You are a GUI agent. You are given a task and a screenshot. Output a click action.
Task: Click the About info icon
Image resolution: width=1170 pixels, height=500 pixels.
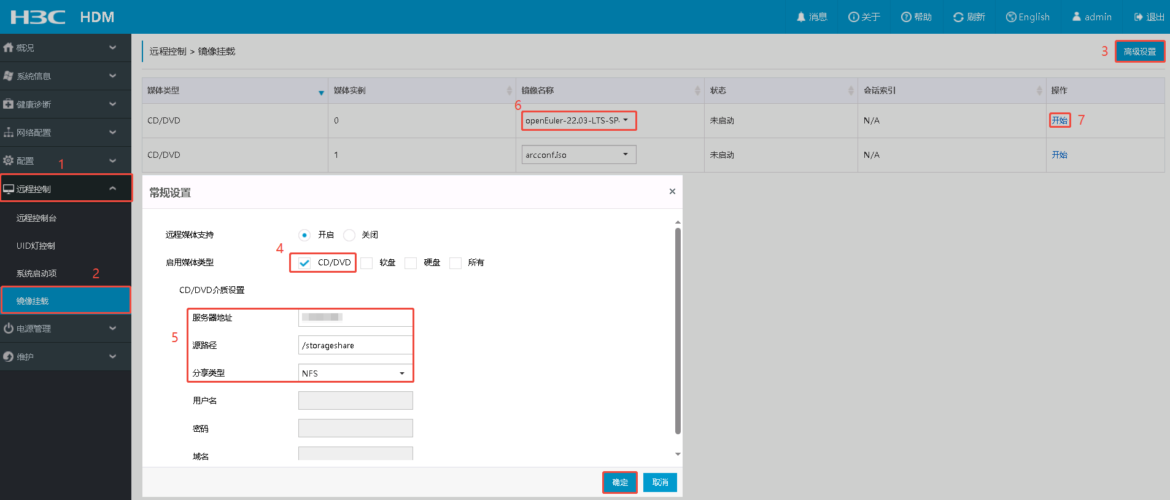(853, 17)
